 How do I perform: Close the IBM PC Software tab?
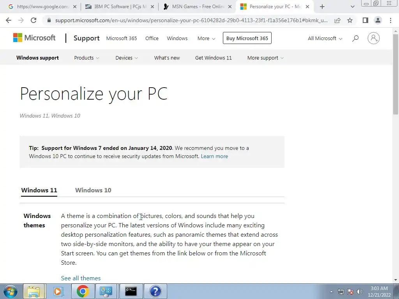(152, 7)
